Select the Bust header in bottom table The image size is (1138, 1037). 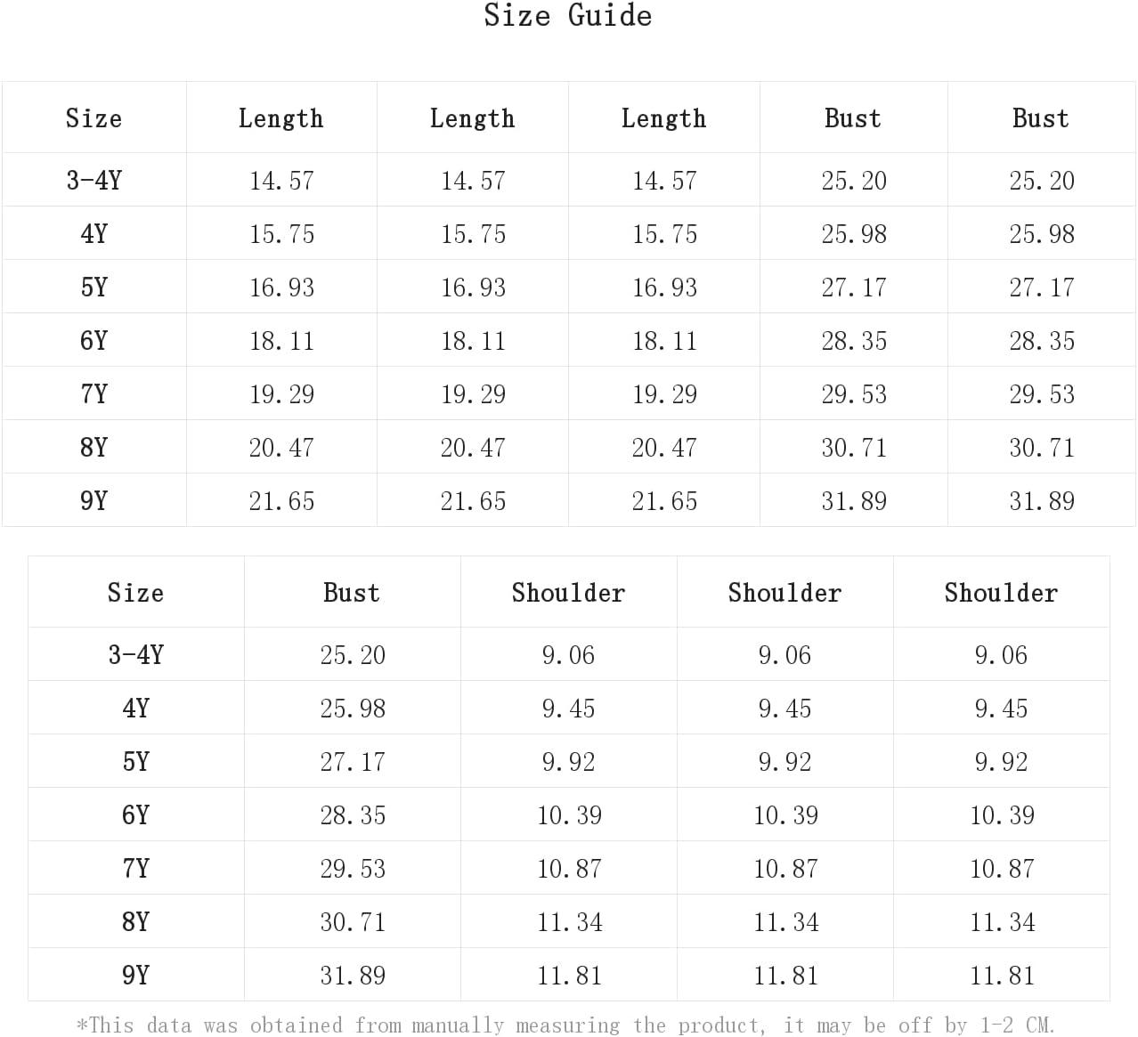[x=352, y=592]
